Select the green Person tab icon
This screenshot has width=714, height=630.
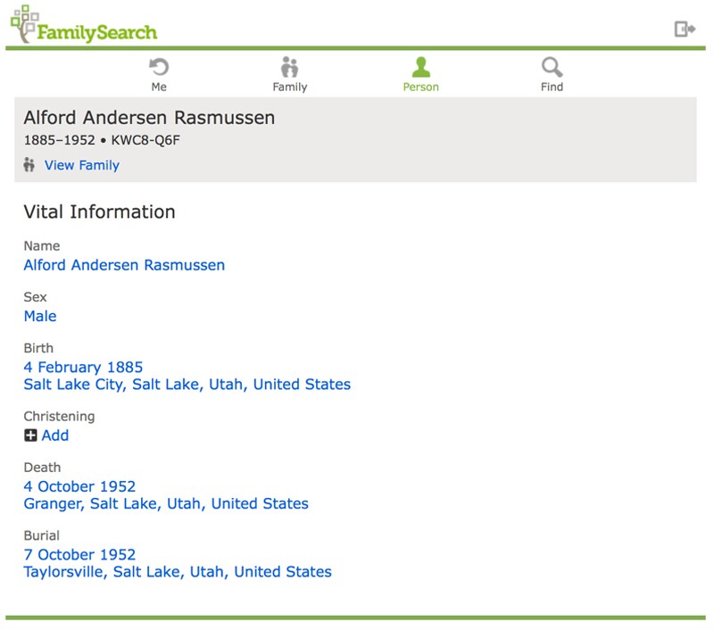(x=420, y=67)
